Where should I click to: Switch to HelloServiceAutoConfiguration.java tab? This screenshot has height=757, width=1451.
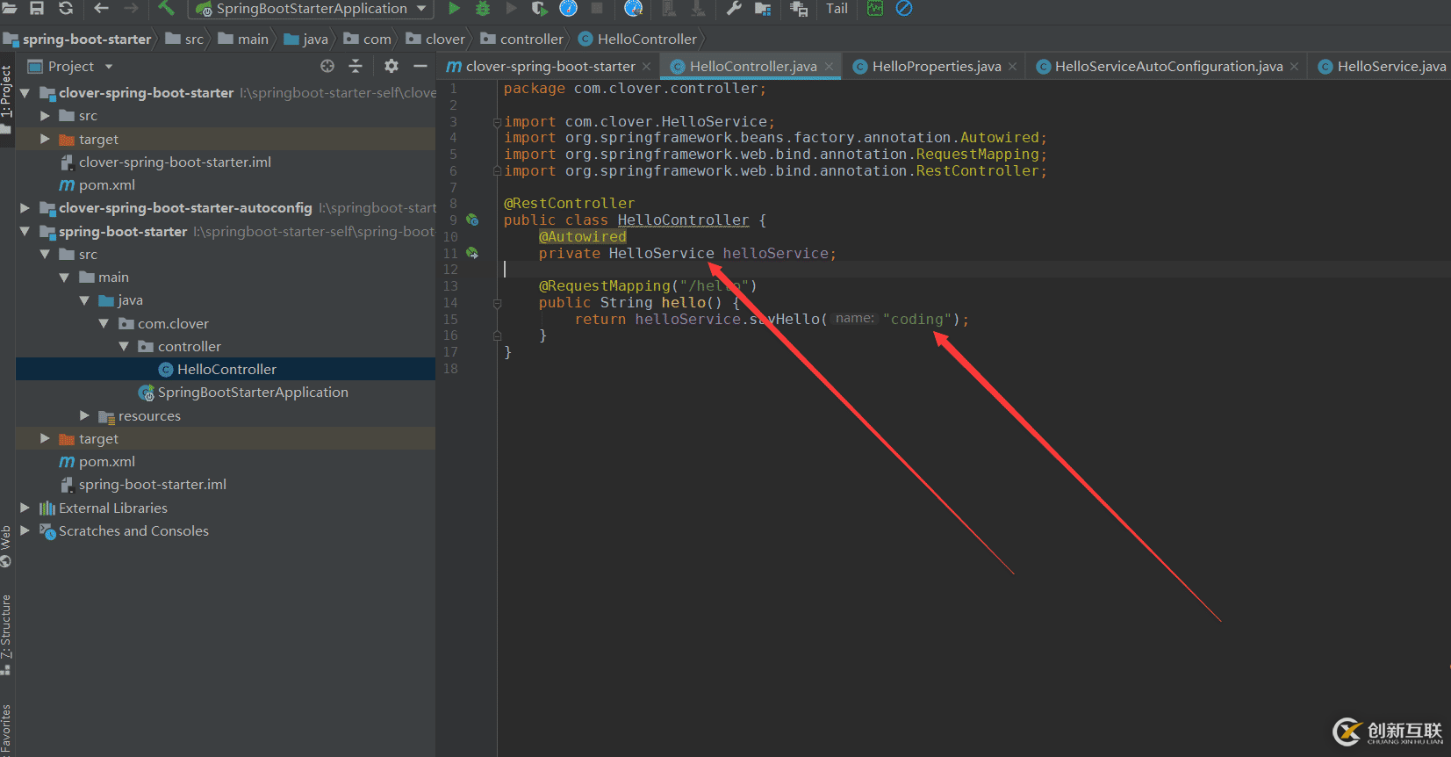coord(1167,67)
